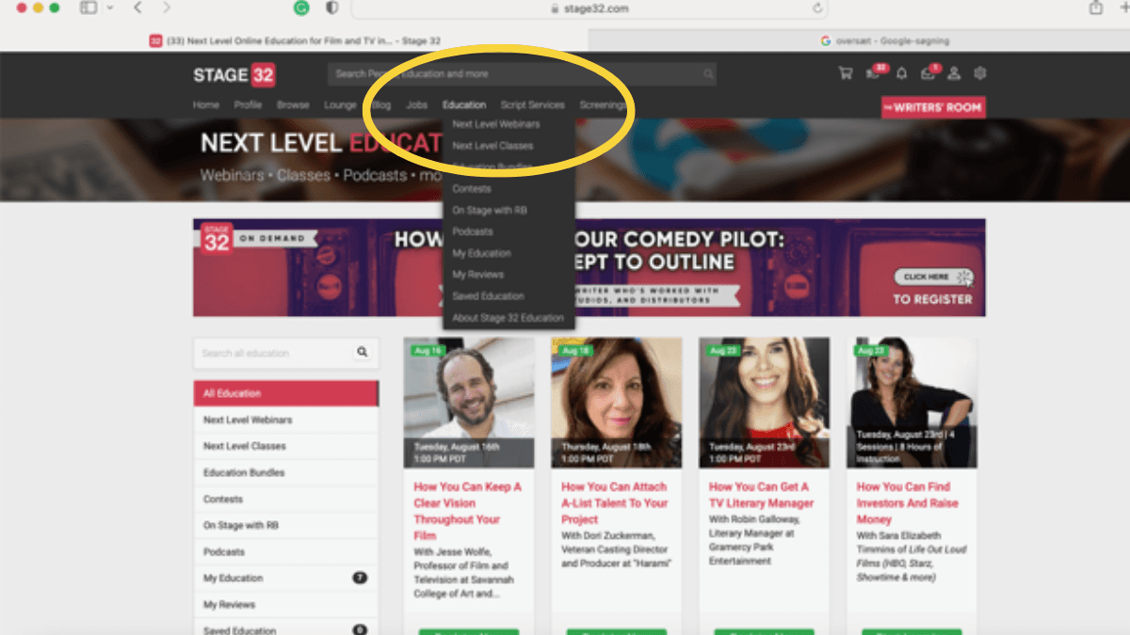The height and width of the screenshot is (635, 1130).
Task: Open 'How You Can Find Investors And Raise Money'
Action: coord(908,503)
